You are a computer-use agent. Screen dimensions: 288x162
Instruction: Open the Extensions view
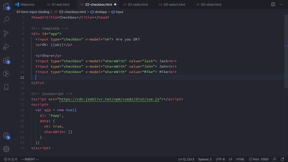(6, 60)
